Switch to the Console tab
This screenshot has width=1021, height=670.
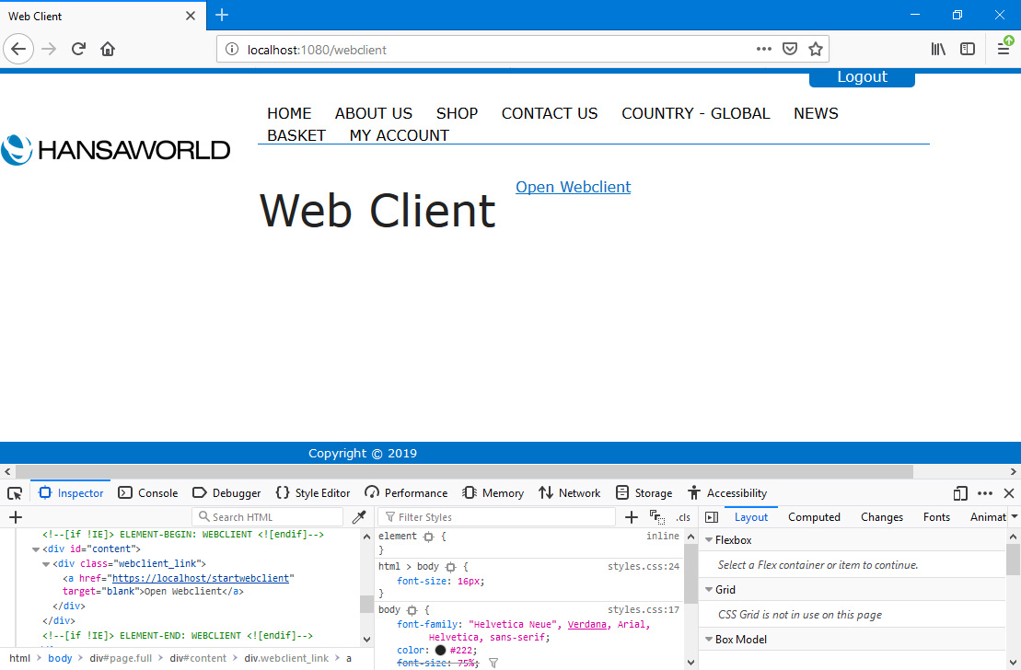(148, 493)
